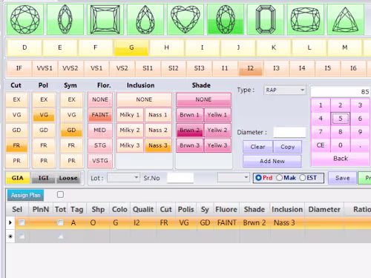Click the Add New button
Viewport: 371px width, 278px height.
272,161
